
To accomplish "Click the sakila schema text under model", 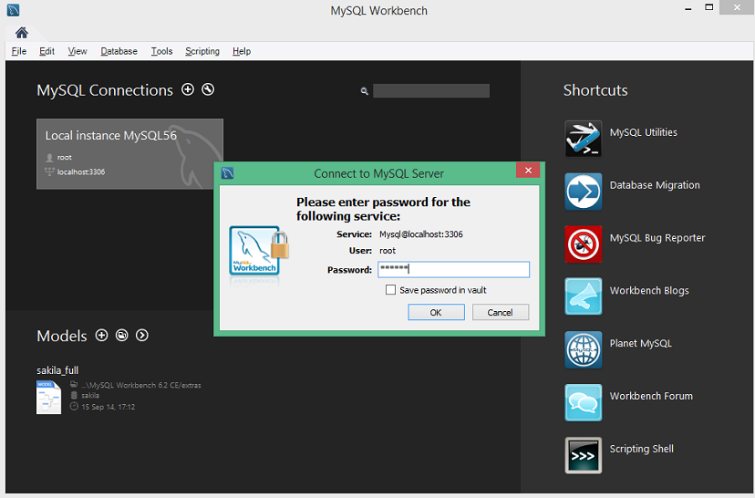I will click(90, 396).
